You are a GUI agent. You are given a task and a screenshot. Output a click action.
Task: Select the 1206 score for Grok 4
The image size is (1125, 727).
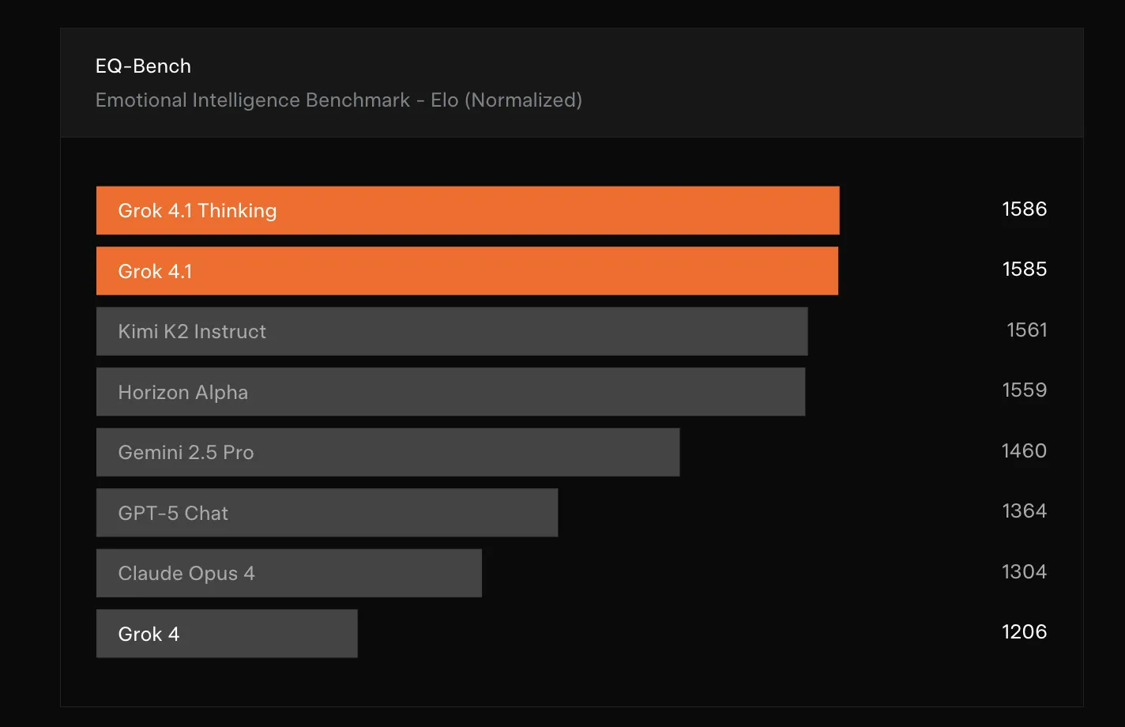pyautogui.click(x=1024, y=631)
